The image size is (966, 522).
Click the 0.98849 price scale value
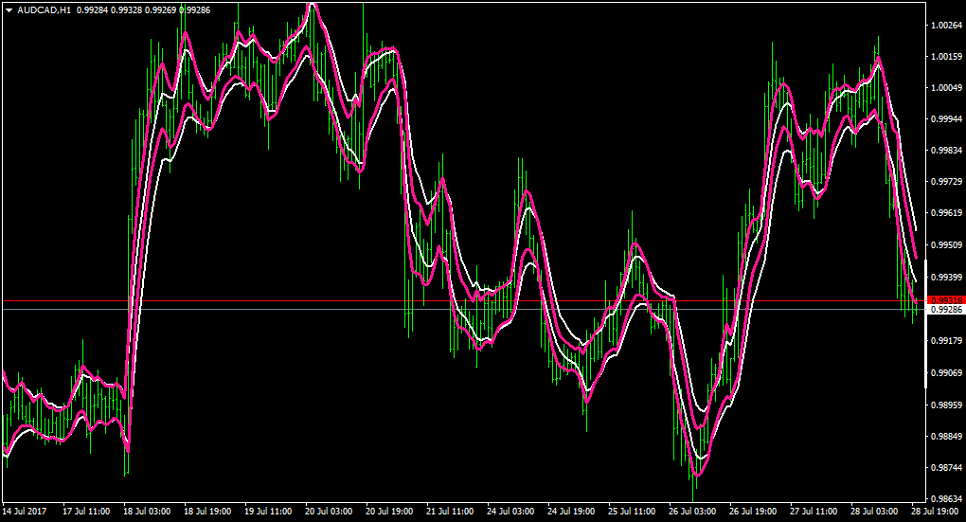[947, 437]
